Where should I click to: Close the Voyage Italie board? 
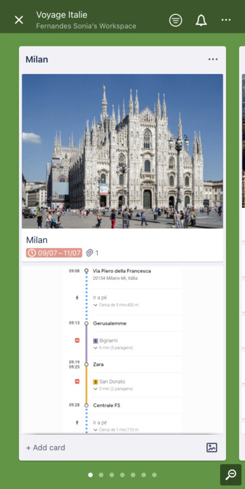coord(19,20)
